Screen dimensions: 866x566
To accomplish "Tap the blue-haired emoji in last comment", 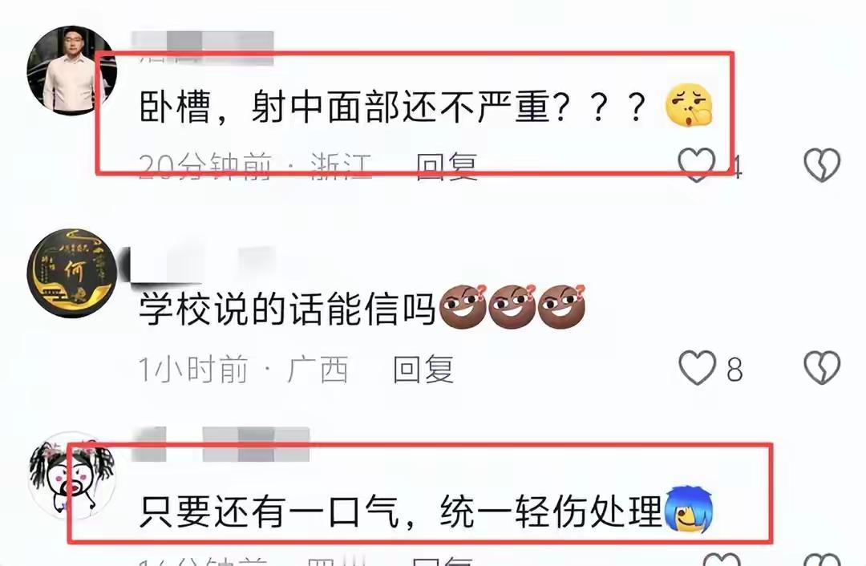I will pyautogui.click(x=689, y=510).
